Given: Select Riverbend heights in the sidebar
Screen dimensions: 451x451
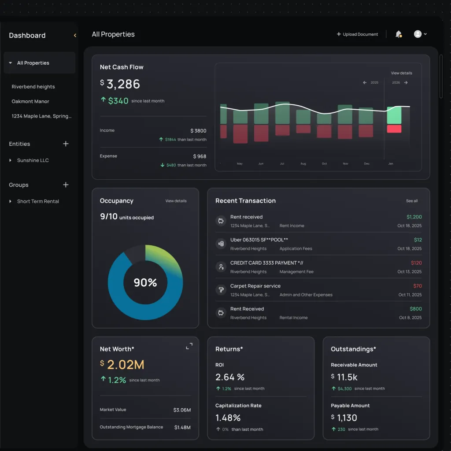Looking at the screenshot, I should tap(33, 87).
